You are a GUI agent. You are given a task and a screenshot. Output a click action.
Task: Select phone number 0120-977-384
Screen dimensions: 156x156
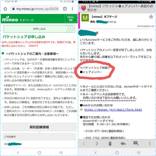pyautogui.click(x=96, y=131)
